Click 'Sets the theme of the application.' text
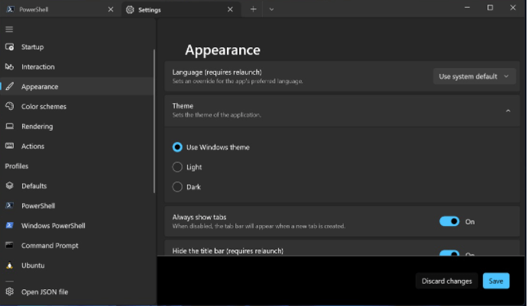Viewport: 528px width, 306px height. click(x=216, y=115)
